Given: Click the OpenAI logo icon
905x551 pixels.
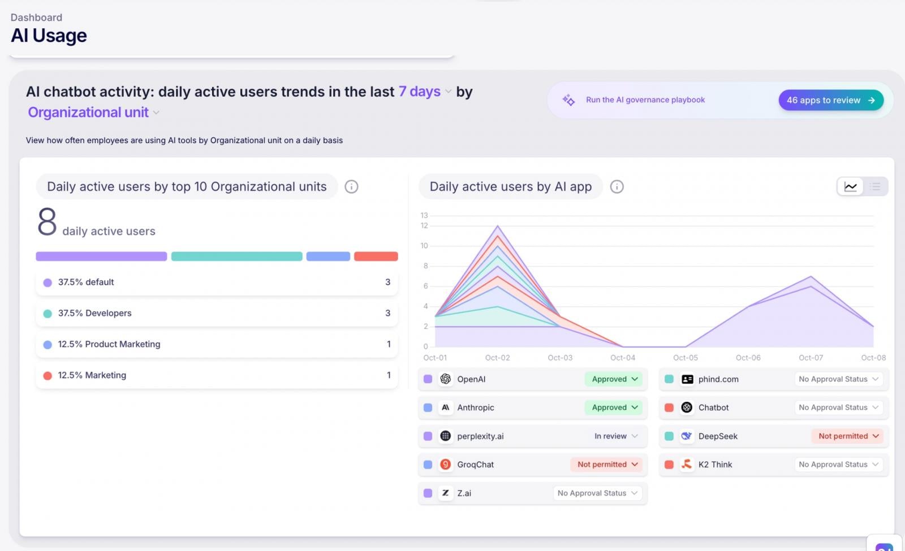Looking at the screenshot, I should [x=446, y=379].
